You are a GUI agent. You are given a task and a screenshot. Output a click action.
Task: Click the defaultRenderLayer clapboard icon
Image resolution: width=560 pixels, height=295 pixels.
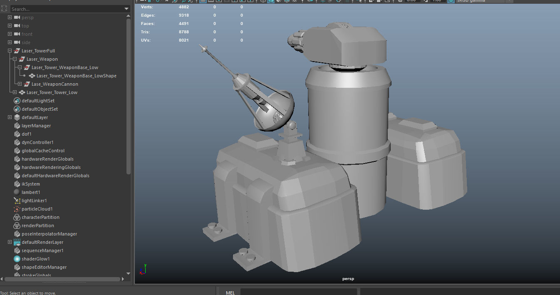coord(17,242)
